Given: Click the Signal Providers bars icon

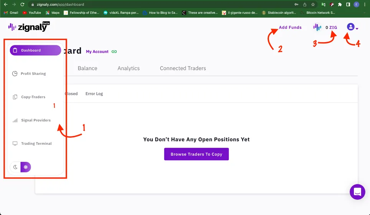Looking at the screenshot, I should pyautogui.click(x=15, y=121).
